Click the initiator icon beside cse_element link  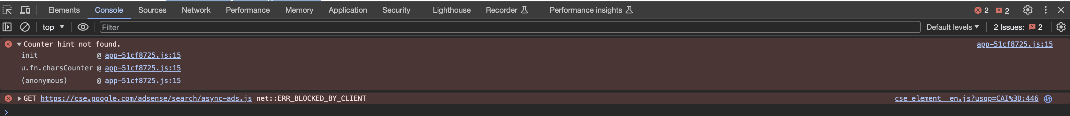[1048, 99]
